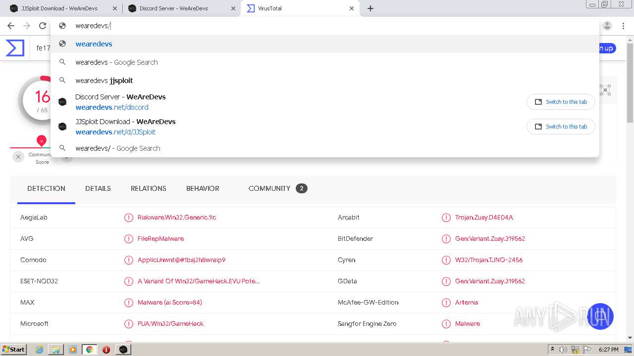Screen dimensions: 634x356
Task: Launch Internet Explorer from the taskbar
Action: pyautogui.click(x=39, y=350)
